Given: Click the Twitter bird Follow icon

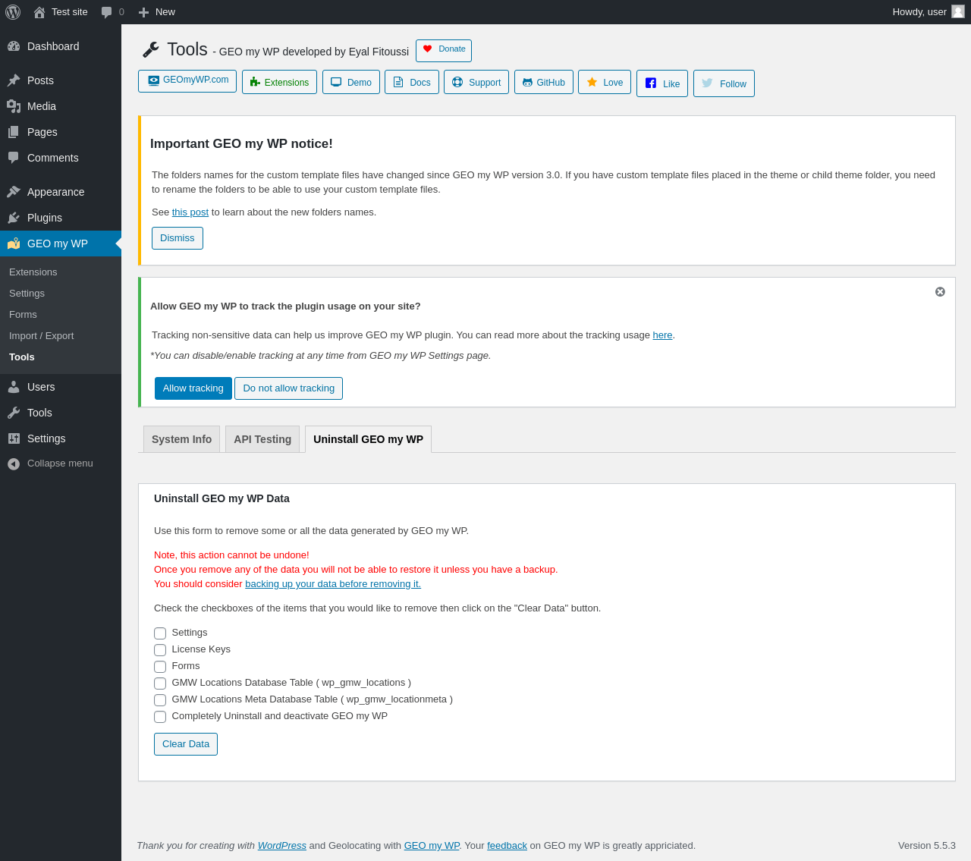Looking at the screenshot, I should [x=707, y=83].
